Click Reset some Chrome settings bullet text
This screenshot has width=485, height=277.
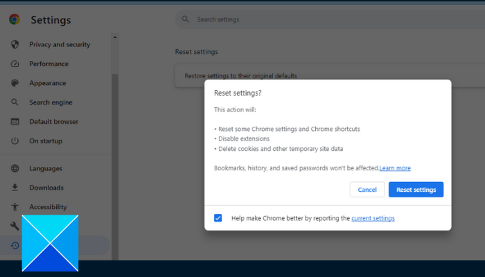(289, 129)
